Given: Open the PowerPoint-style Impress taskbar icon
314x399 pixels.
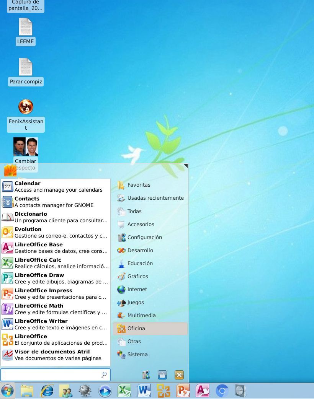Looking at the screenshot, I should [x=183, y=391].
